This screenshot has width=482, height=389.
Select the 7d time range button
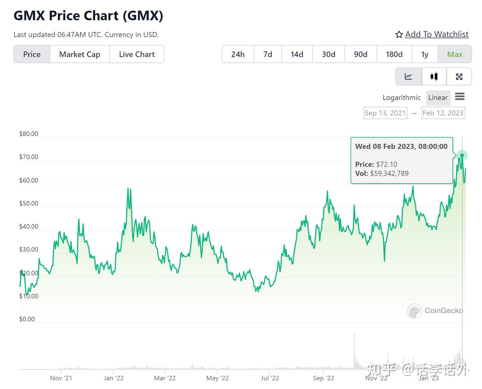pyautogui.click(x=267, y=54)
